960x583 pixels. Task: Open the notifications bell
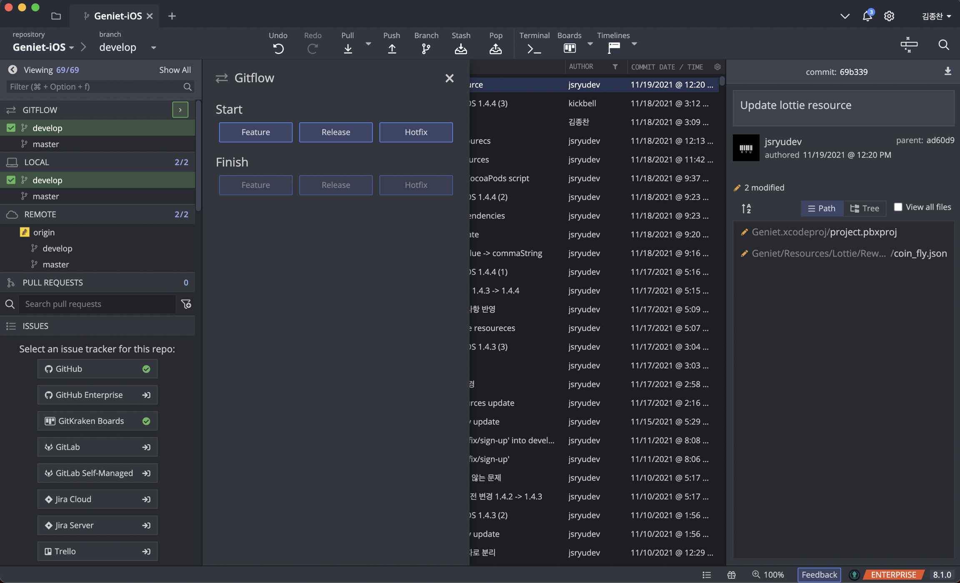point(867,16)
